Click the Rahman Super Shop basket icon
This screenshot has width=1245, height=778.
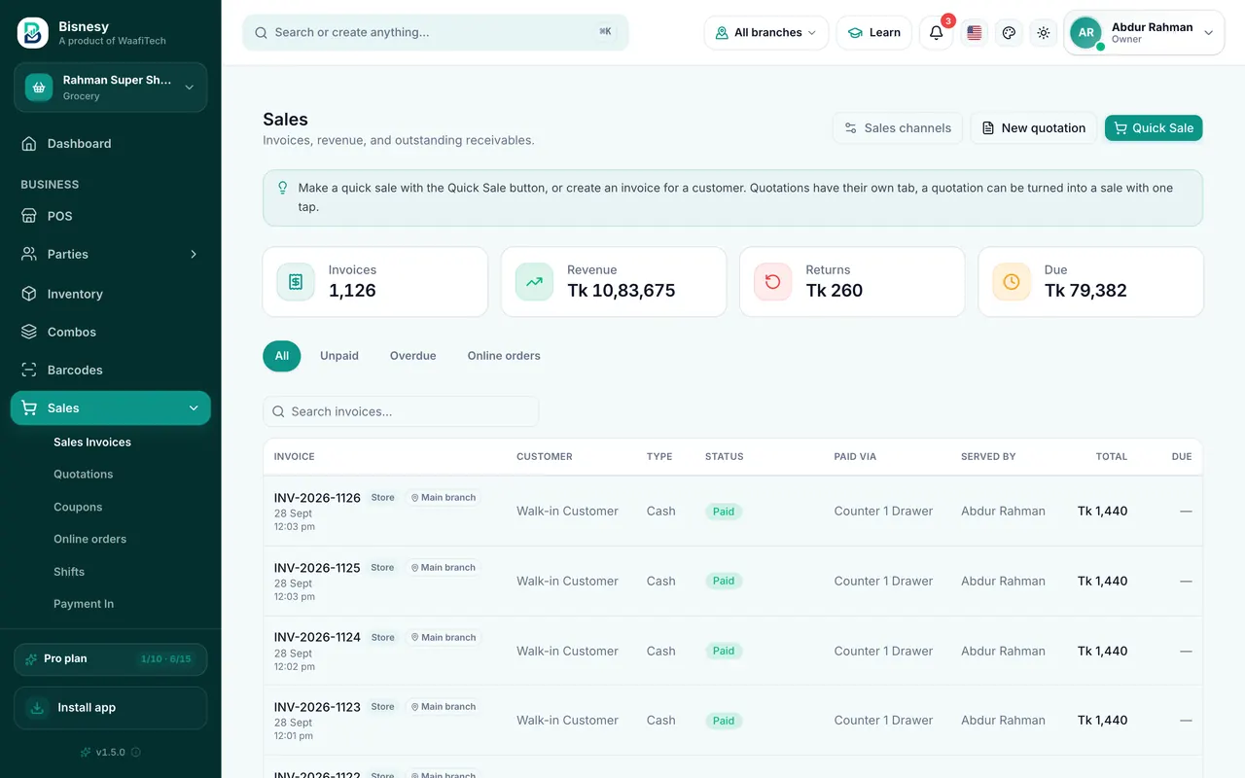pos(39,88)
